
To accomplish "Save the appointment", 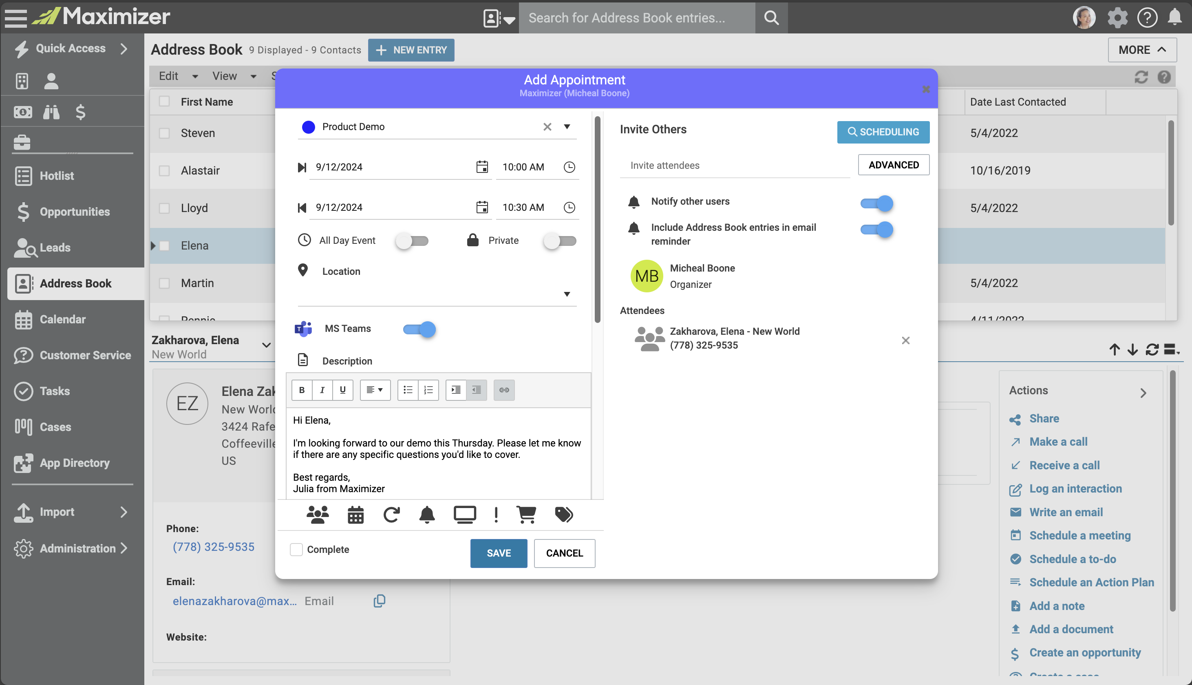I will pos(499,553).
